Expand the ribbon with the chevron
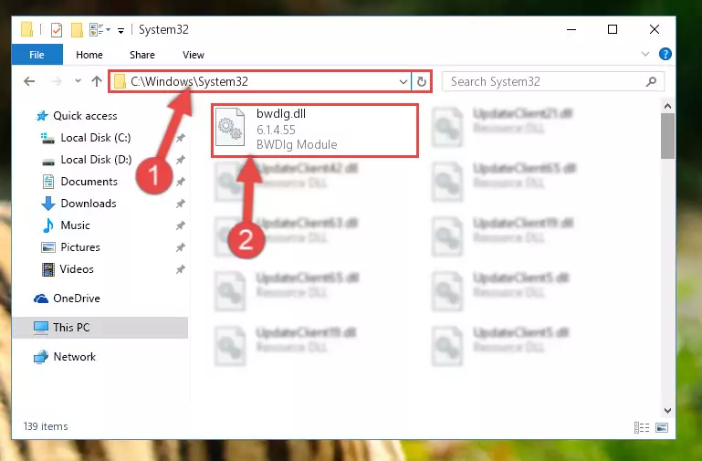The height and width of the screenshot is (461, 702). [x=645, y=54]
